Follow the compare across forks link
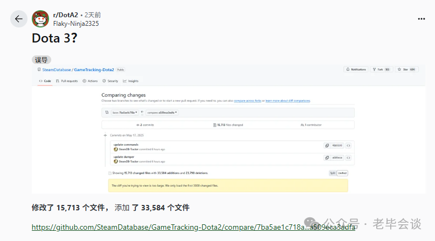Screen dimensions: 435x241 pyautogui.click(x=247, y=101)
